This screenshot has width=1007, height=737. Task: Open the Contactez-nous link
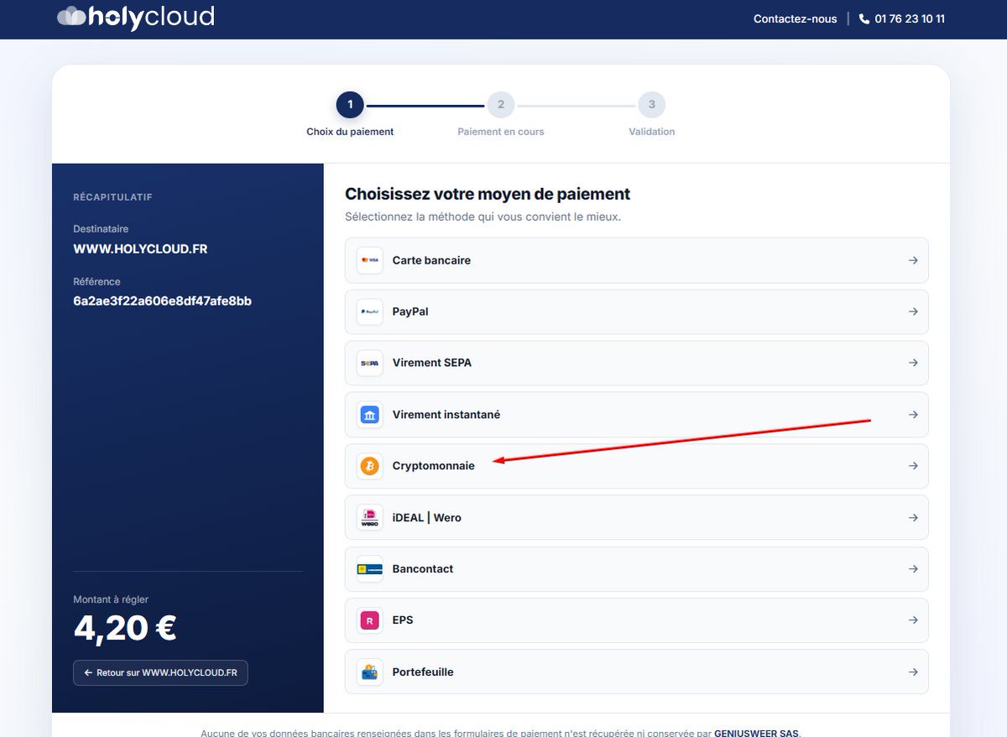796,18
